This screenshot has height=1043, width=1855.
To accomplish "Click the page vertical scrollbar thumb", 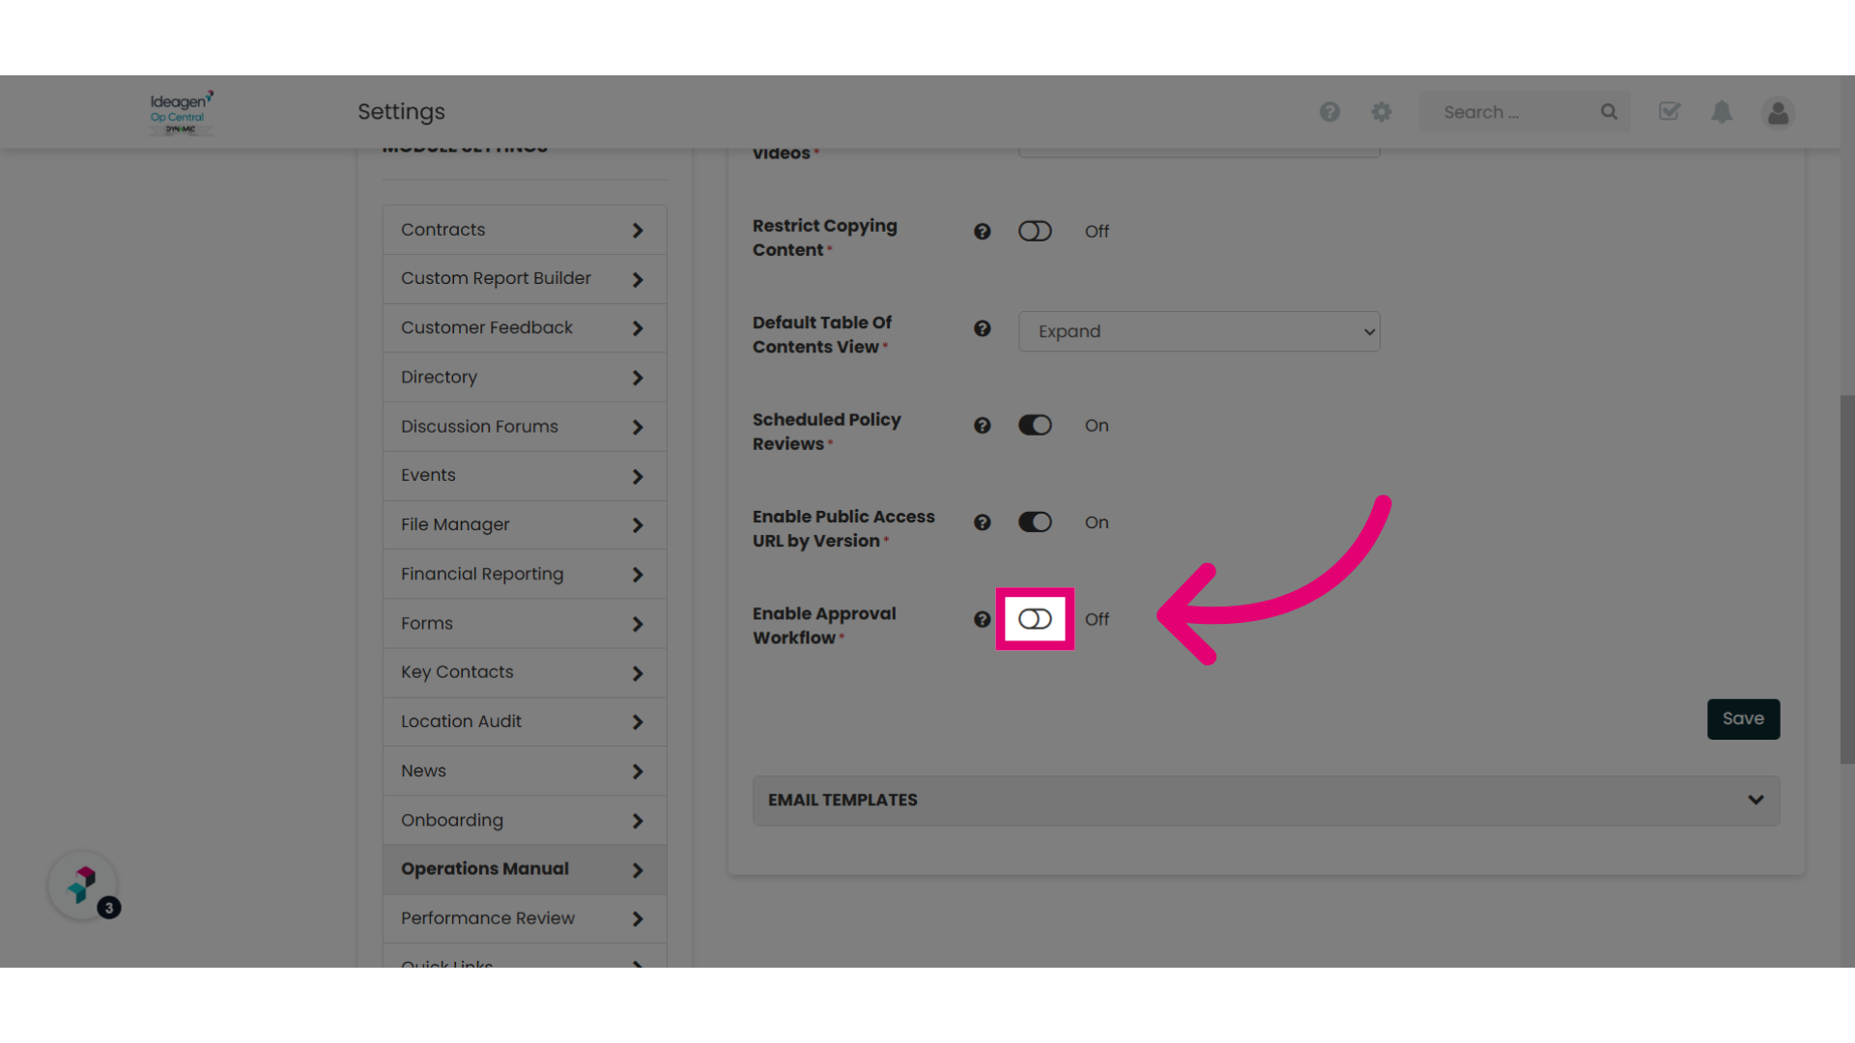I will click(x=1847, y=579).
